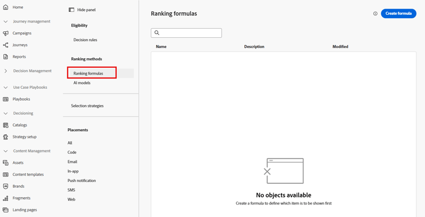Open Selection strategies
Viewport: 425px width, 217px height.
[87, 106]
